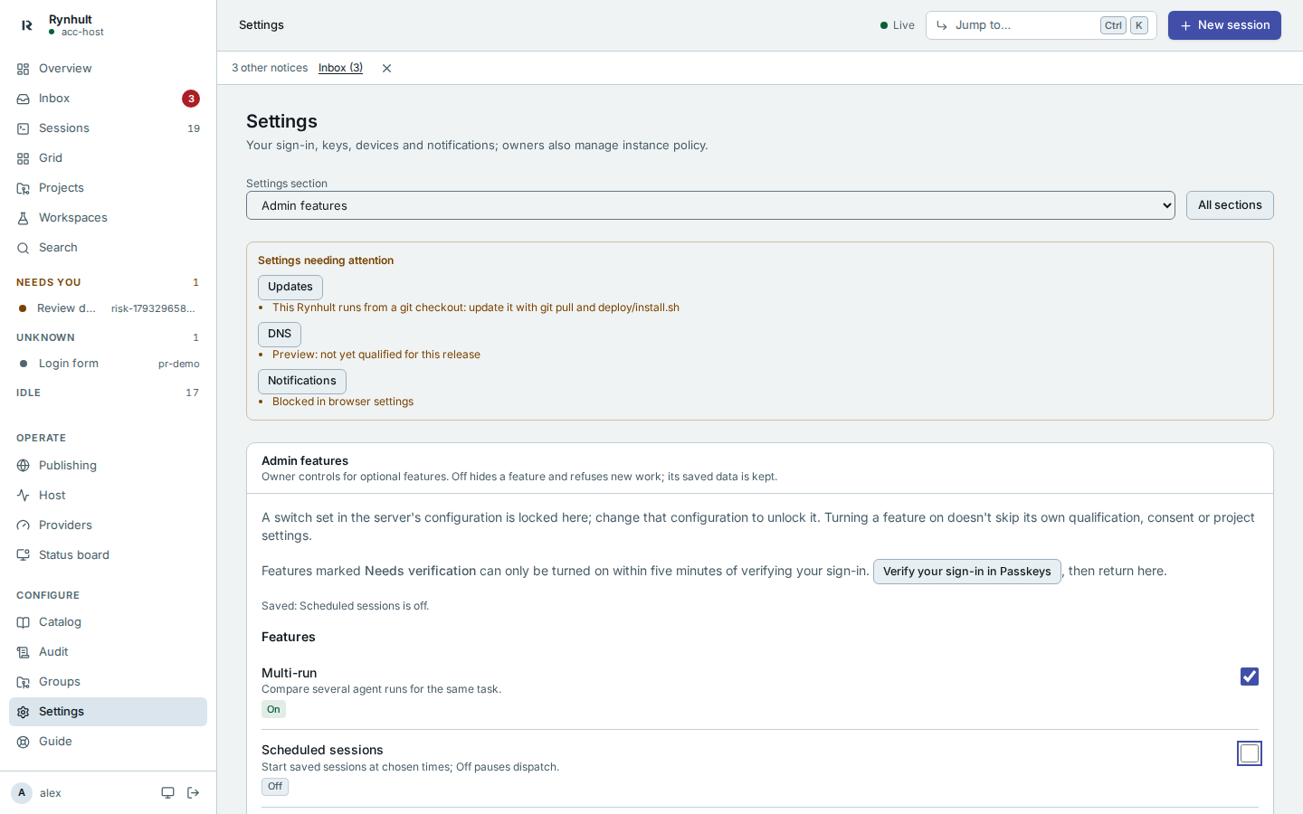Click the Inbox tray icon in sidebar

point(24,99)
